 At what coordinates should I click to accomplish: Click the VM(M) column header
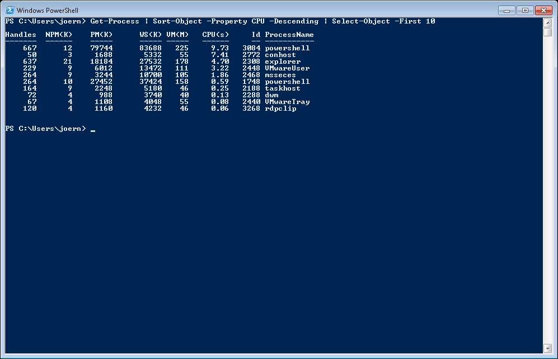(177, 35)
